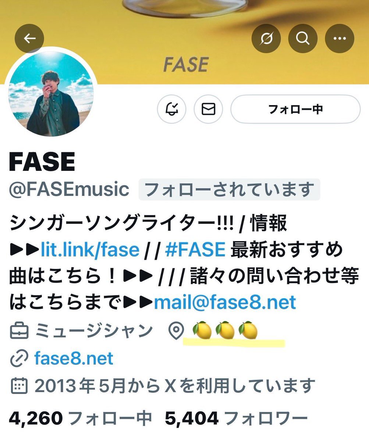Open the three-dot more options menu
Image resolution: width=369 pixels, height=441 pixels.
pos(340,39)
